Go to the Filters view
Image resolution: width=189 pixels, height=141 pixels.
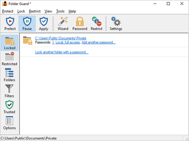9,91
